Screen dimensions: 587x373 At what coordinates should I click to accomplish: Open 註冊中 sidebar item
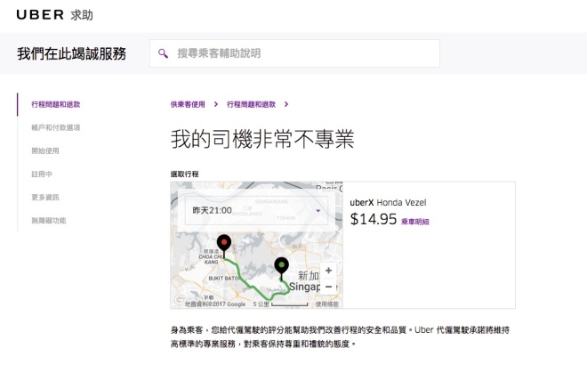pyautogui.click(x=41, y=174)
